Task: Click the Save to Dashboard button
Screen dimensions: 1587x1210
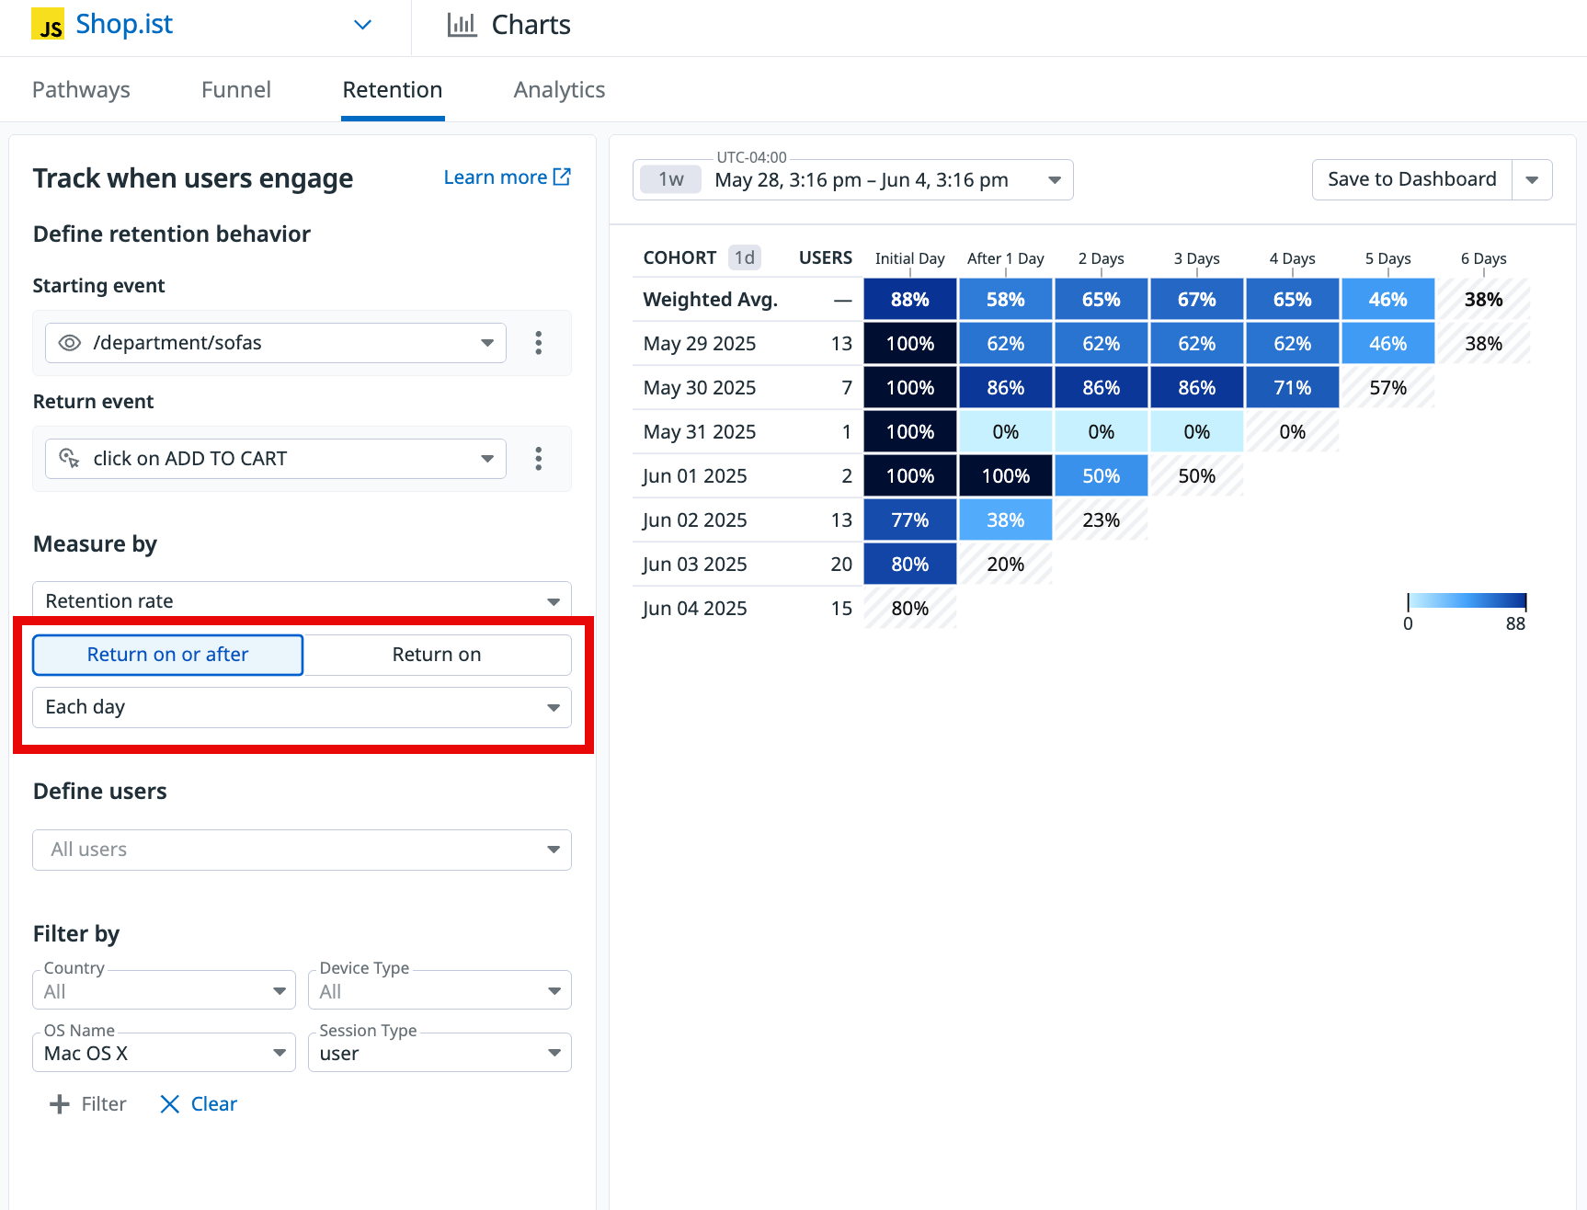Action: [x=1411, y=180]
